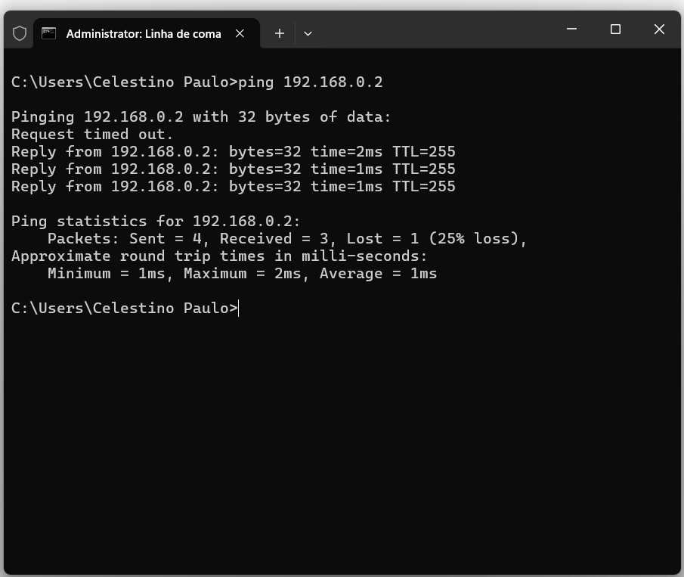Screen dimensions: 684x577
Task: Click the reply line showing time=2ms
Action: [x=233, y=152]
